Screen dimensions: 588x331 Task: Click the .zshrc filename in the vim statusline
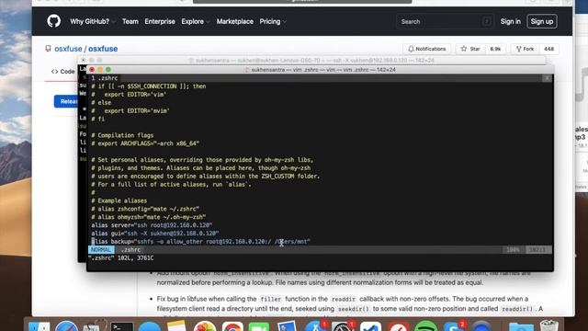point(130,249)
